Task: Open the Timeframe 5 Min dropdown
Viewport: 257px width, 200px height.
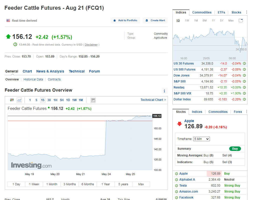Action: point(201,139)
